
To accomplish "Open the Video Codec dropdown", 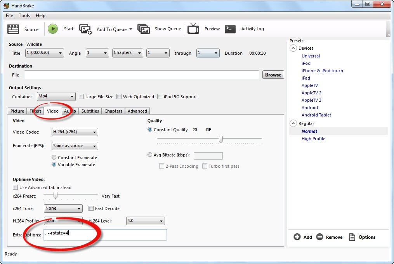I will coord(75,132).
